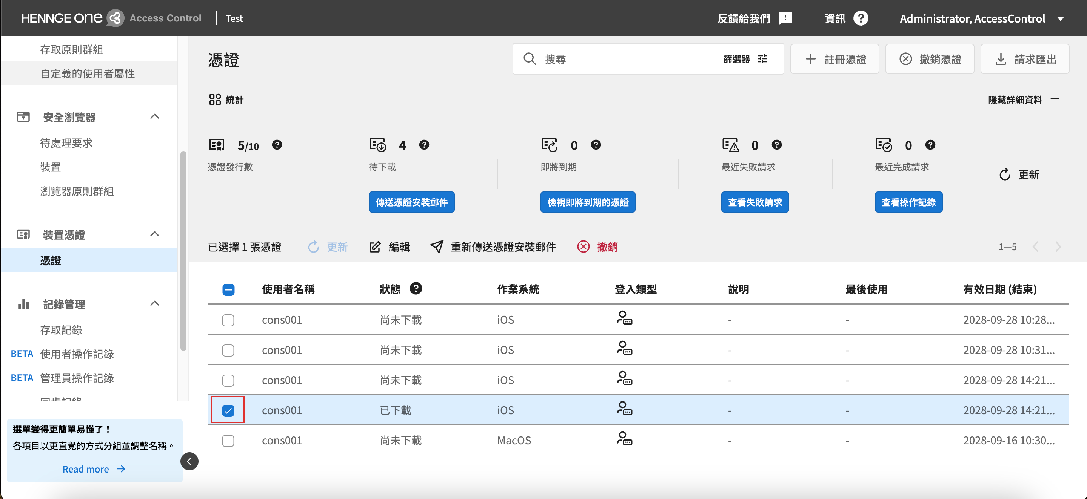1087x499 pixels.
Task: Open 管理員操作記錄 in sidebar
Action: coord(77,378)
